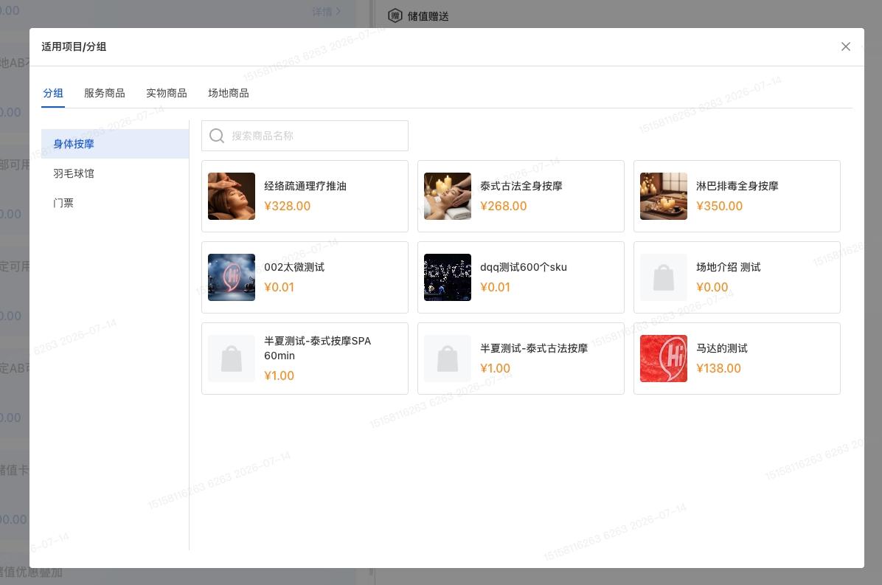Select the 泰式古法全身按摩 product image
Viewport: 882px width, 585px height.
[x=447, y=196]
